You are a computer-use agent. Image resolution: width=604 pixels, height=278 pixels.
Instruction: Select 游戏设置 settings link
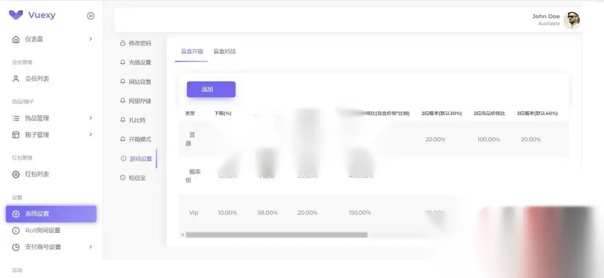point(141,159)
